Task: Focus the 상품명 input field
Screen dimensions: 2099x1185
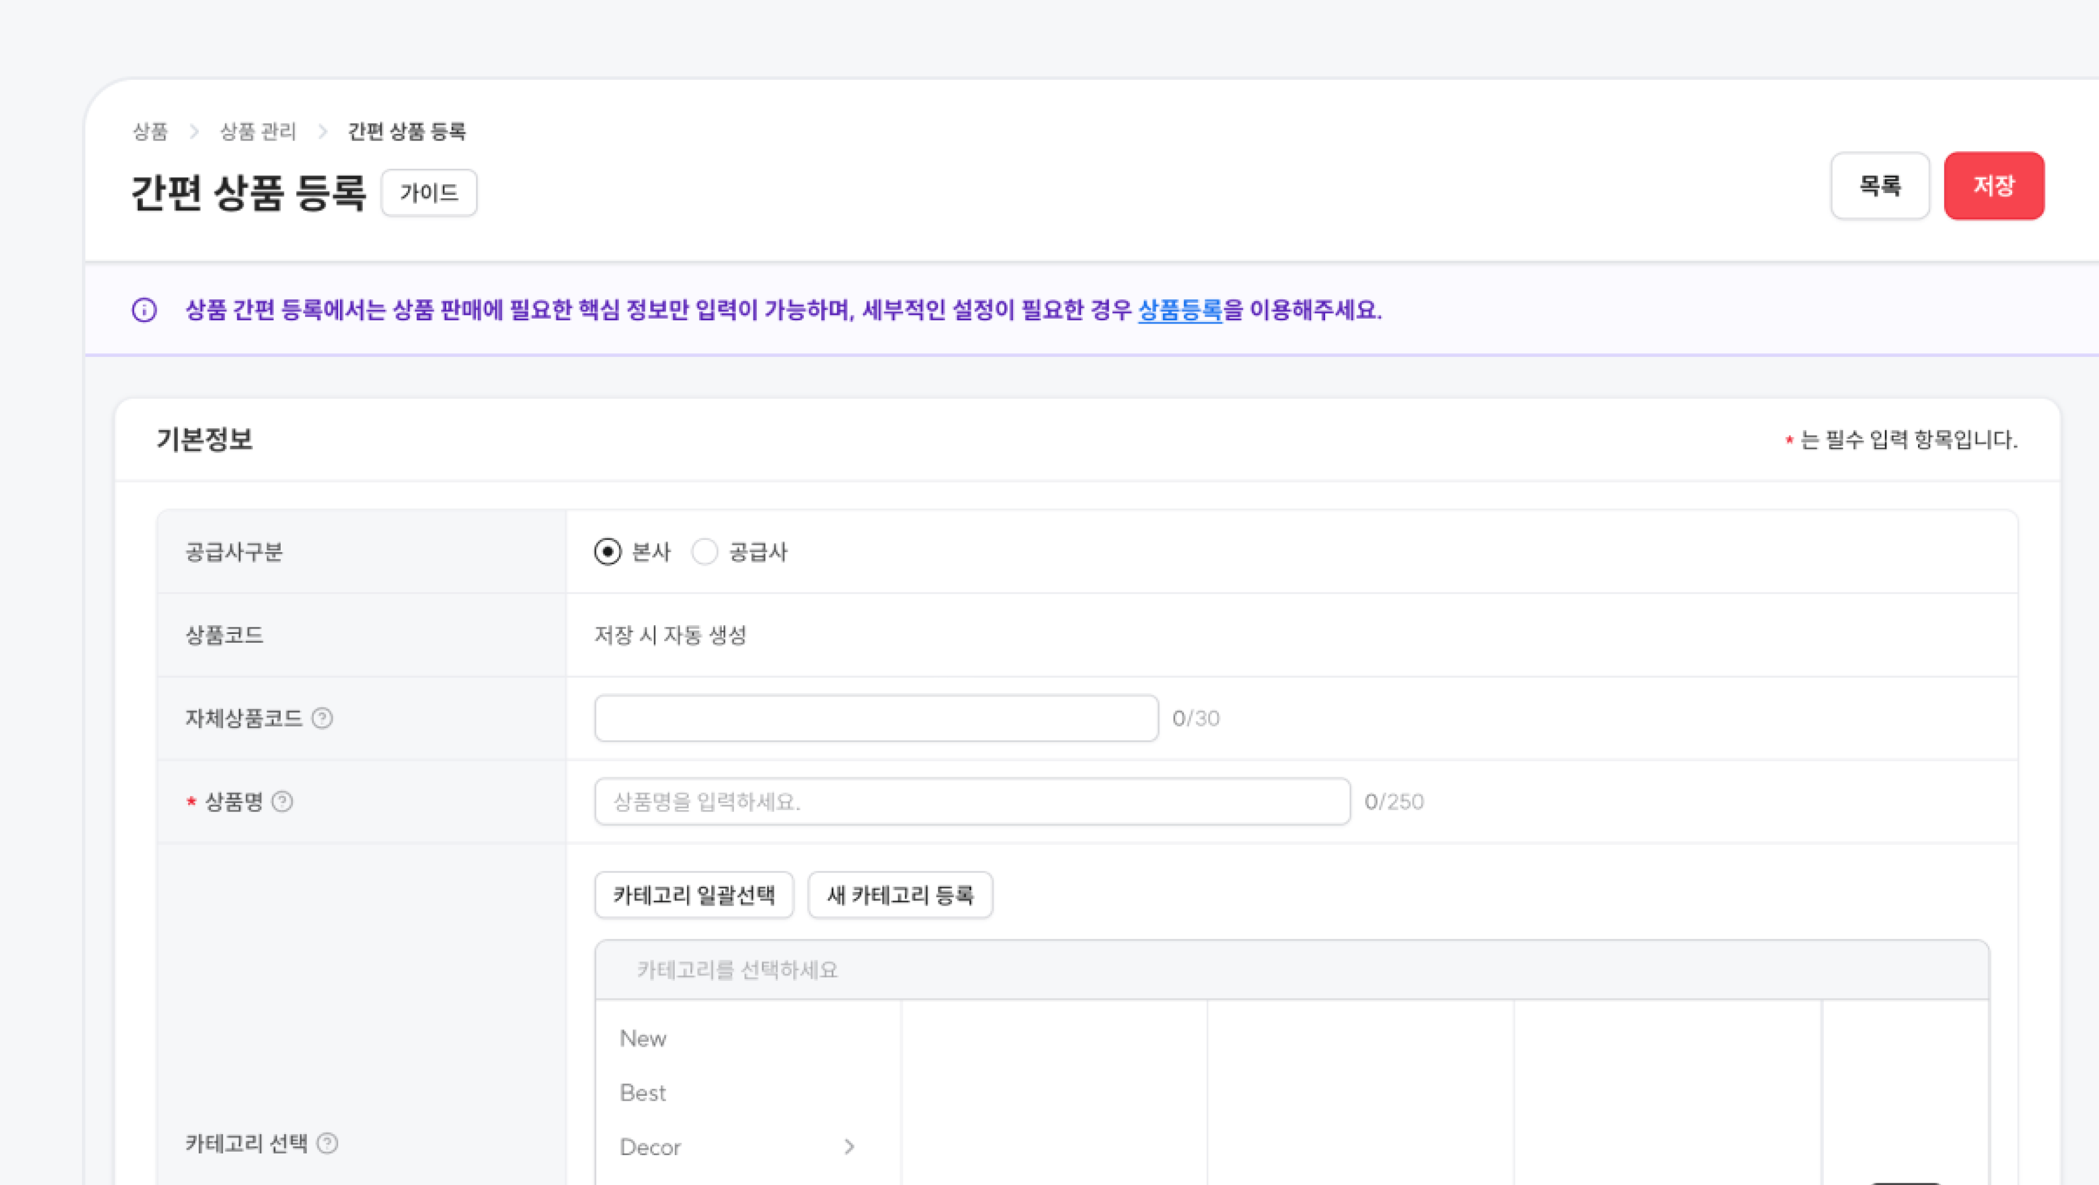Action: click(973, 802)
